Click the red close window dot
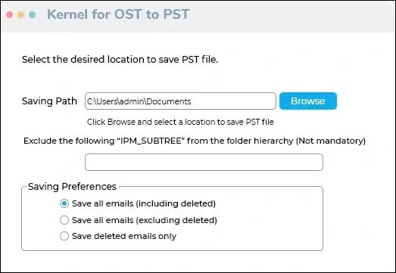This screenshot has width=396, height=273. click(x=10, y=14)
